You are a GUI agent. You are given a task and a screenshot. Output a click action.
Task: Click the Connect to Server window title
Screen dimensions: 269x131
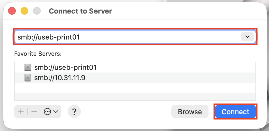pyautogui.click(x=80, y=11)
